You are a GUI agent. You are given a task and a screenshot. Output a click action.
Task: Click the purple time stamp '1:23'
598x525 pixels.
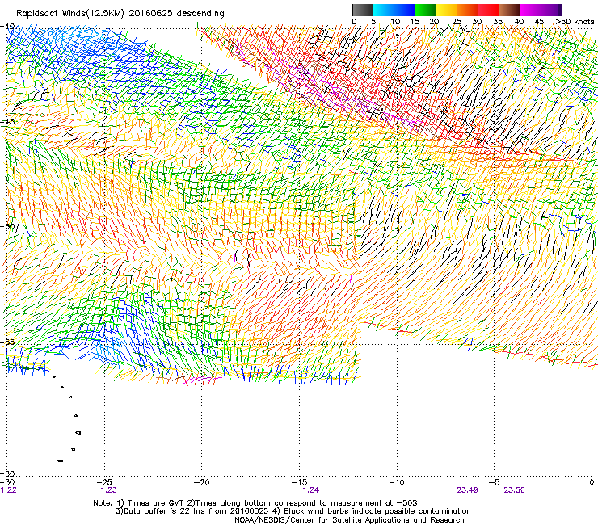(x=109, y=490)
